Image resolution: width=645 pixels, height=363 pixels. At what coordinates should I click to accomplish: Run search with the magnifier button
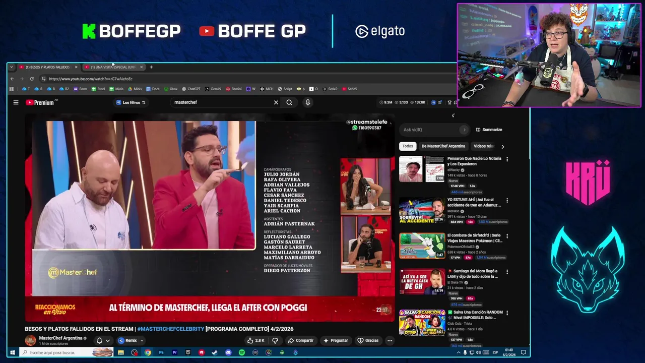pyautogui.click(x=289, y=102)
